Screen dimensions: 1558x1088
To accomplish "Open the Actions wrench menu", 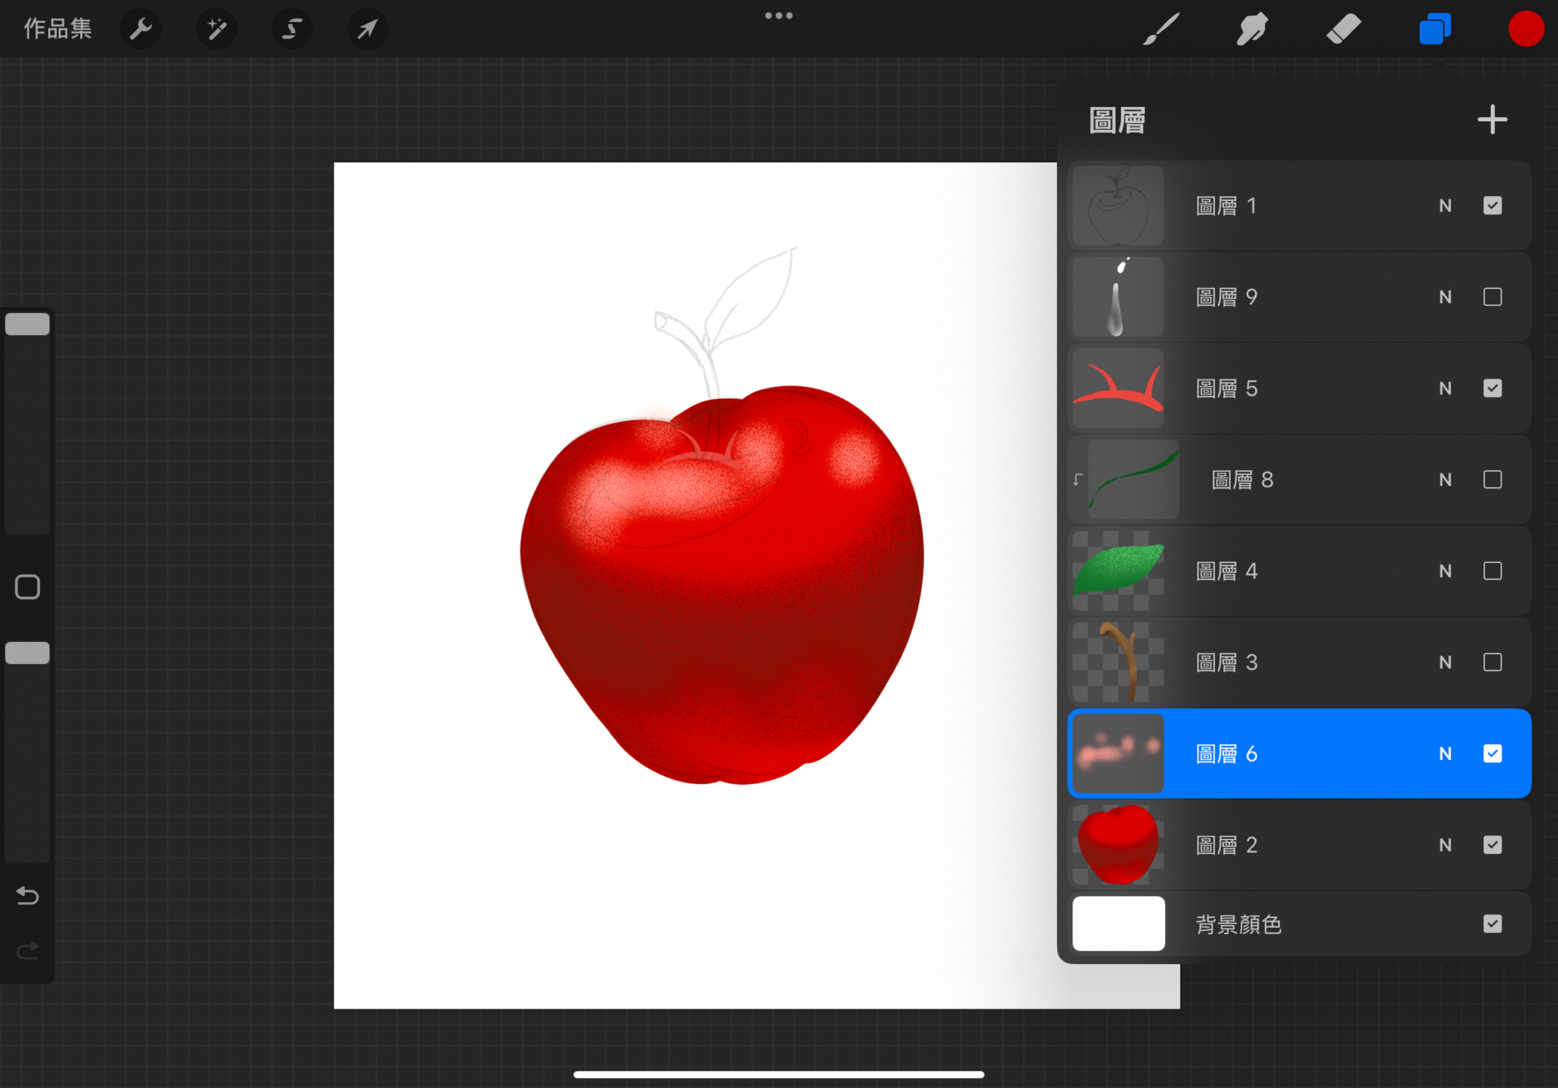I will 140,29.
